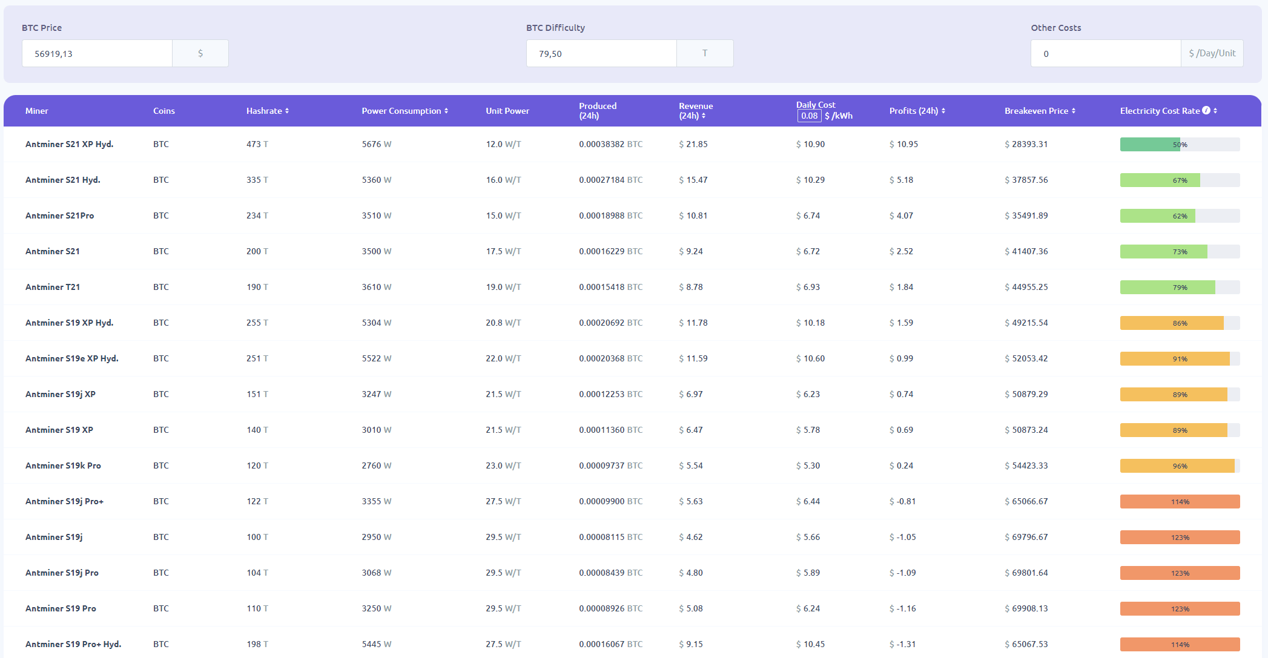Click the Coins column header
Image resolution: width=1268 pixels, height=658 pixels.
point(164,111)
